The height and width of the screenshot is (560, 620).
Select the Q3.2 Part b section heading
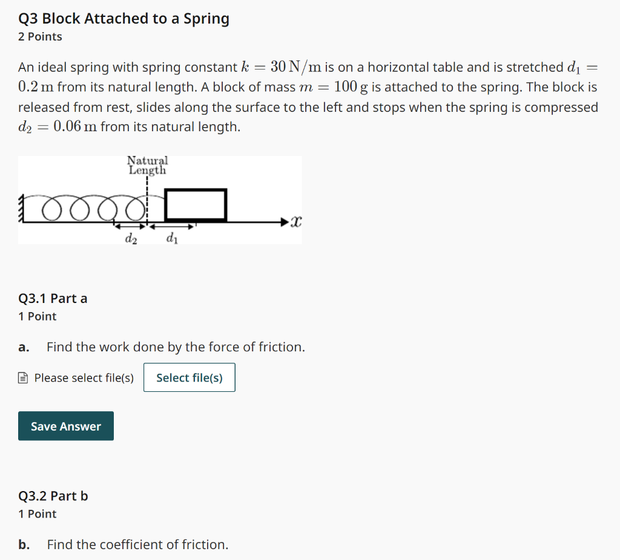(53, 496)
